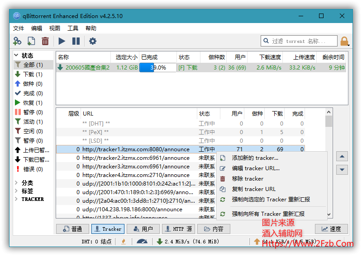Screen dimensions: 362x256
Task: Move tracker down with the down arrow button
Action: [343, 170]
